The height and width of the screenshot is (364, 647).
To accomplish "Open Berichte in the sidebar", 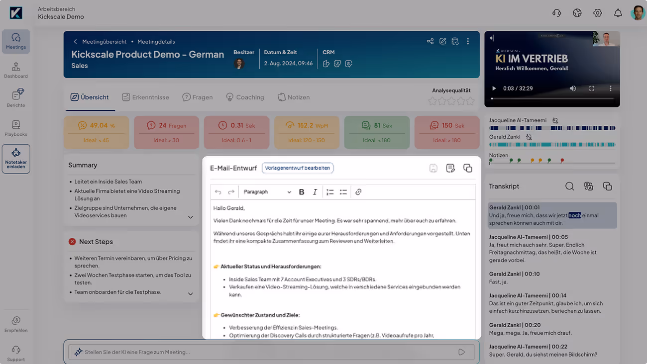I will [16, 98].
